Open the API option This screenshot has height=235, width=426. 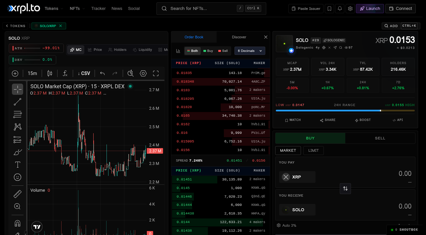[398, 120]
